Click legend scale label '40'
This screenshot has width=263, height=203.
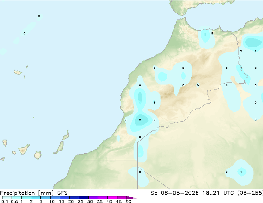pos(109,201)
